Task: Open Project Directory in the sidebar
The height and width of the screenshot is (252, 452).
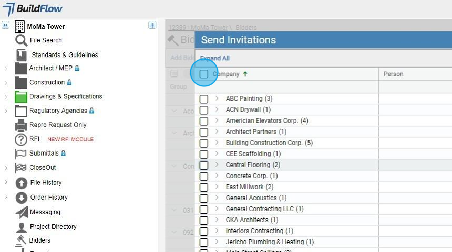Action: 53,227
